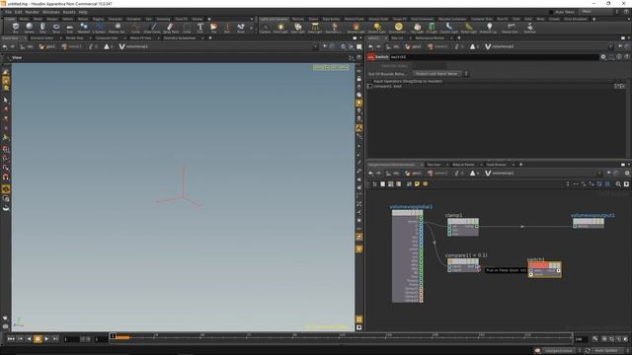Screen dimensions: 632x355
Task: Switch to the Rigging shelf tab
Action: (99, 19)
